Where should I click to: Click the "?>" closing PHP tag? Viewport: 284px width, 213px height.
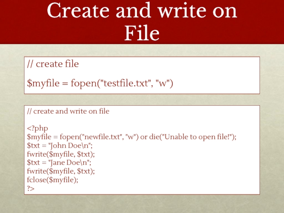tap(31, 188)
